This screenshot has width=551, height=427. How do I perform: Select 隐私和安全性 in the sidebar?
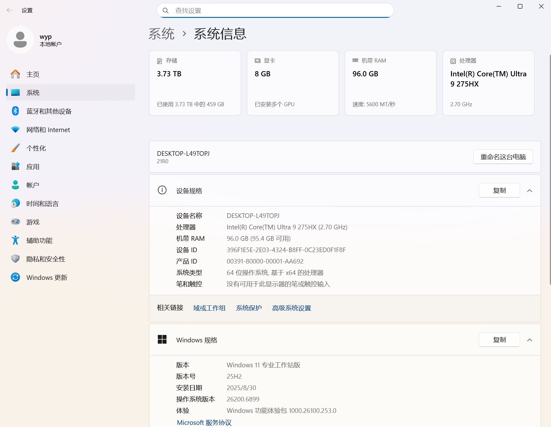[x=70, y=259]
